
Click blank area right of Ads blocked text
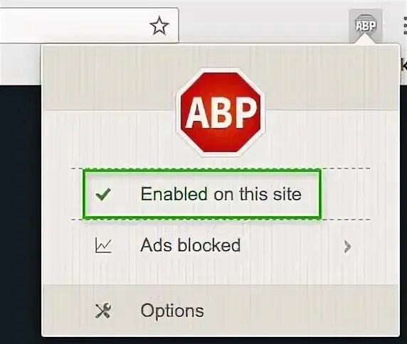(291, 245)
